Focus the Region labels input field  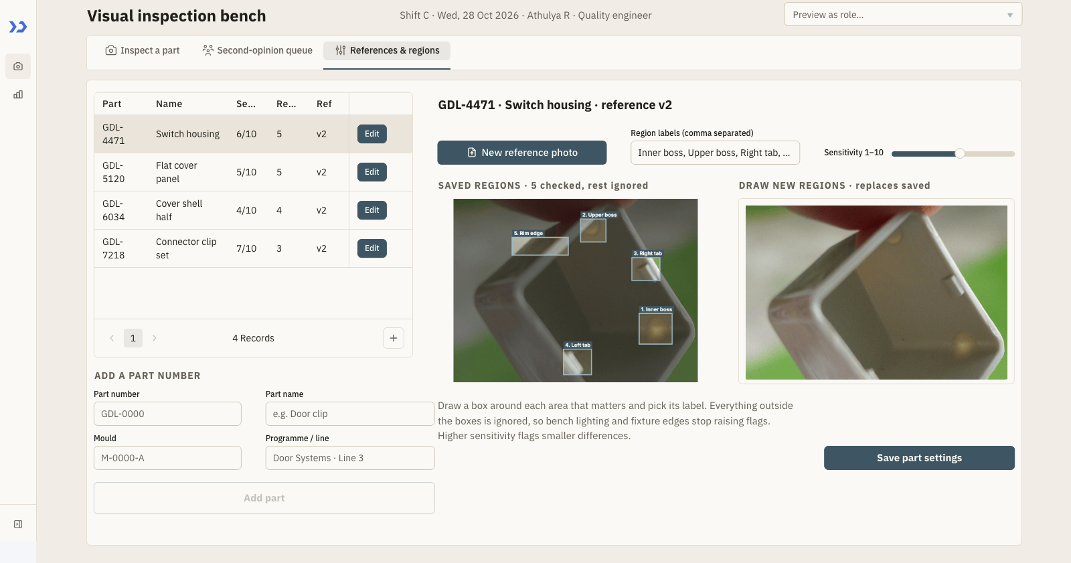click(715, 153)
